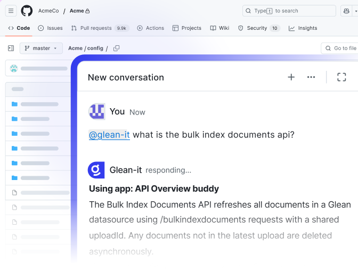Open the Actions tab
Image resolution: width=358 pixels, height=277 pixels.
point(150,28)
